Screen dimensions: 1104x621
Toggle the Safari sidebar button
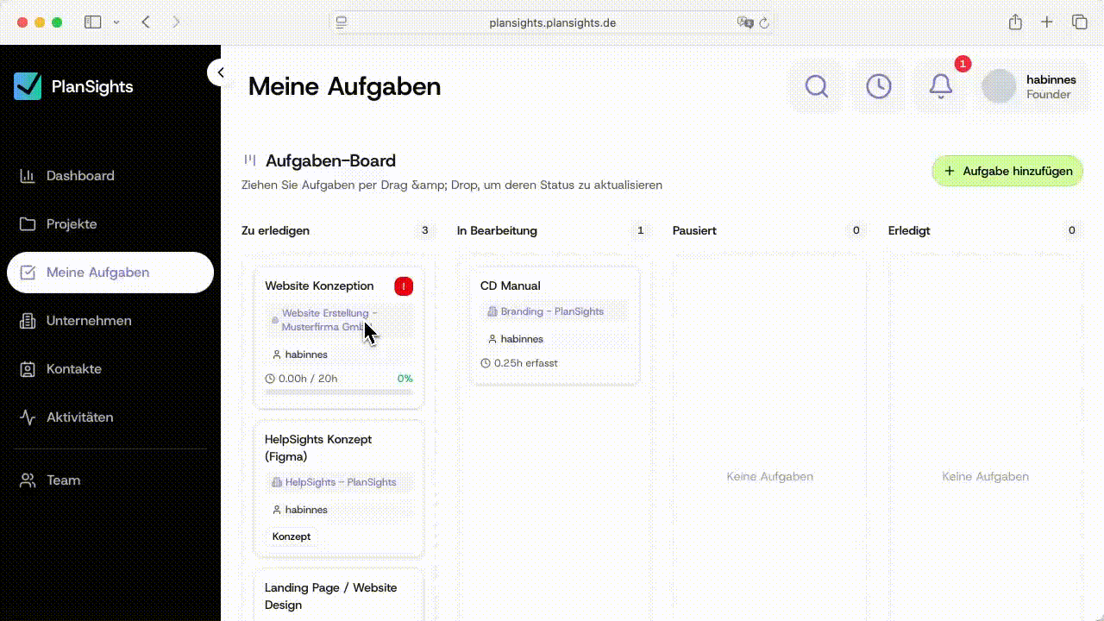[92, 22]
